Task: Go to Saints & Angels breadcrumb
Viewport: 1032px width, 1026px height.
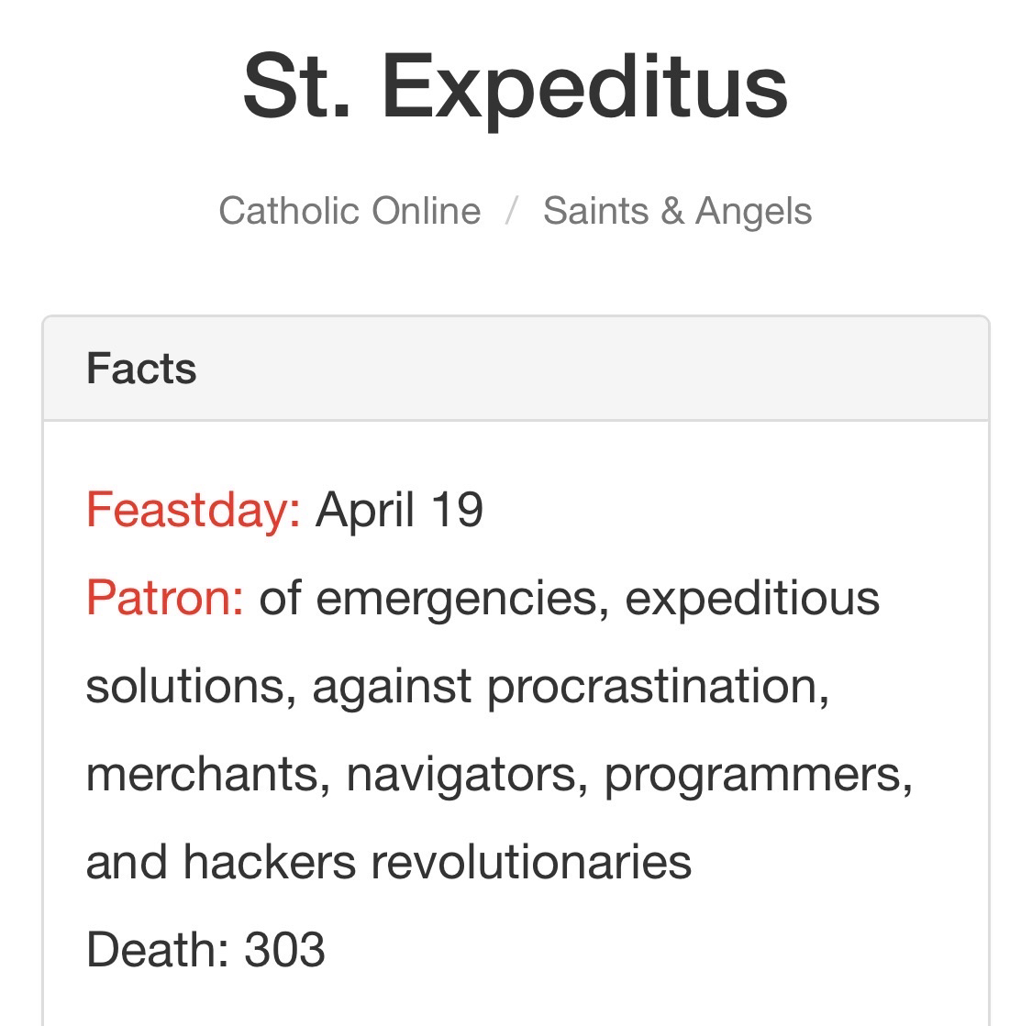Action: pyautogui.click(x=677, y=211)
